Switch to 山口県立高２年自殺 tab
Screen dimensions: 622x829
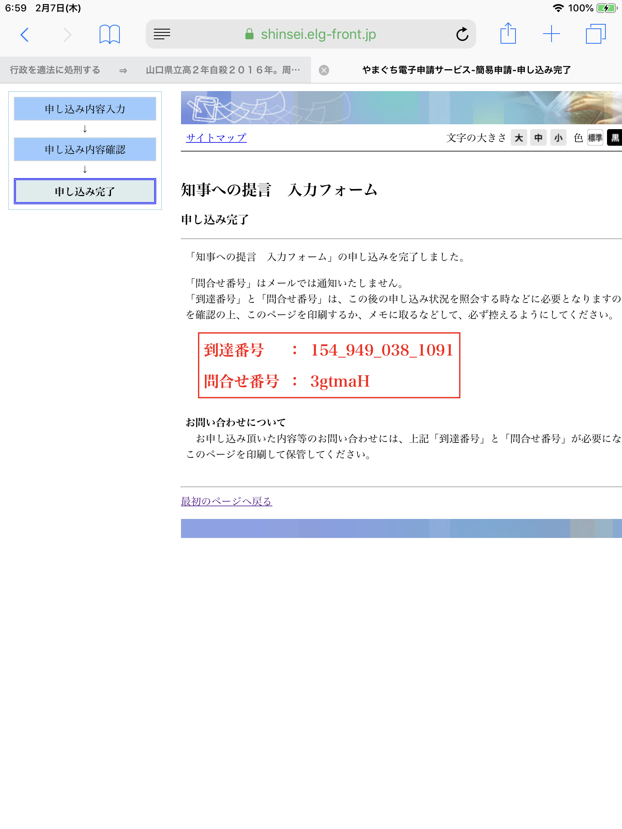point(223,70)
